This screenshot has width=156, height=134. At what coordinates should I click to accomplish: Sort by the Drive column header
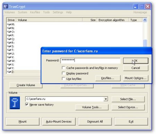[11, 20]
